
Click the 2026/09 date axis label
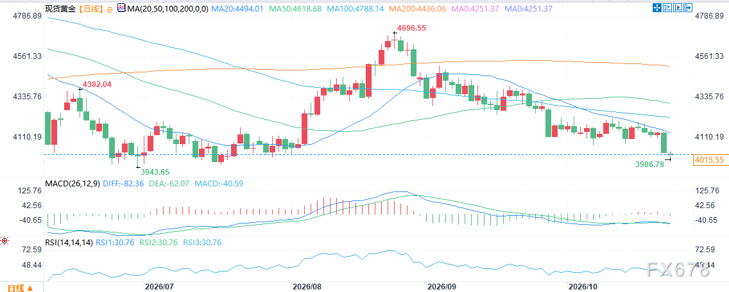pyautogui.click(x=443, y=286)
